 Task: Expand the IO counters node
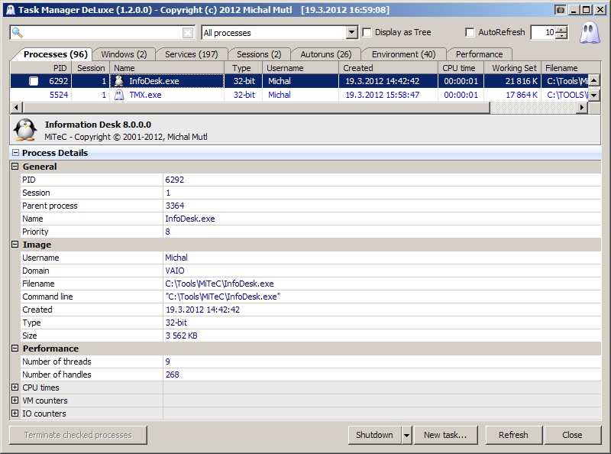(x=15, y=413)
